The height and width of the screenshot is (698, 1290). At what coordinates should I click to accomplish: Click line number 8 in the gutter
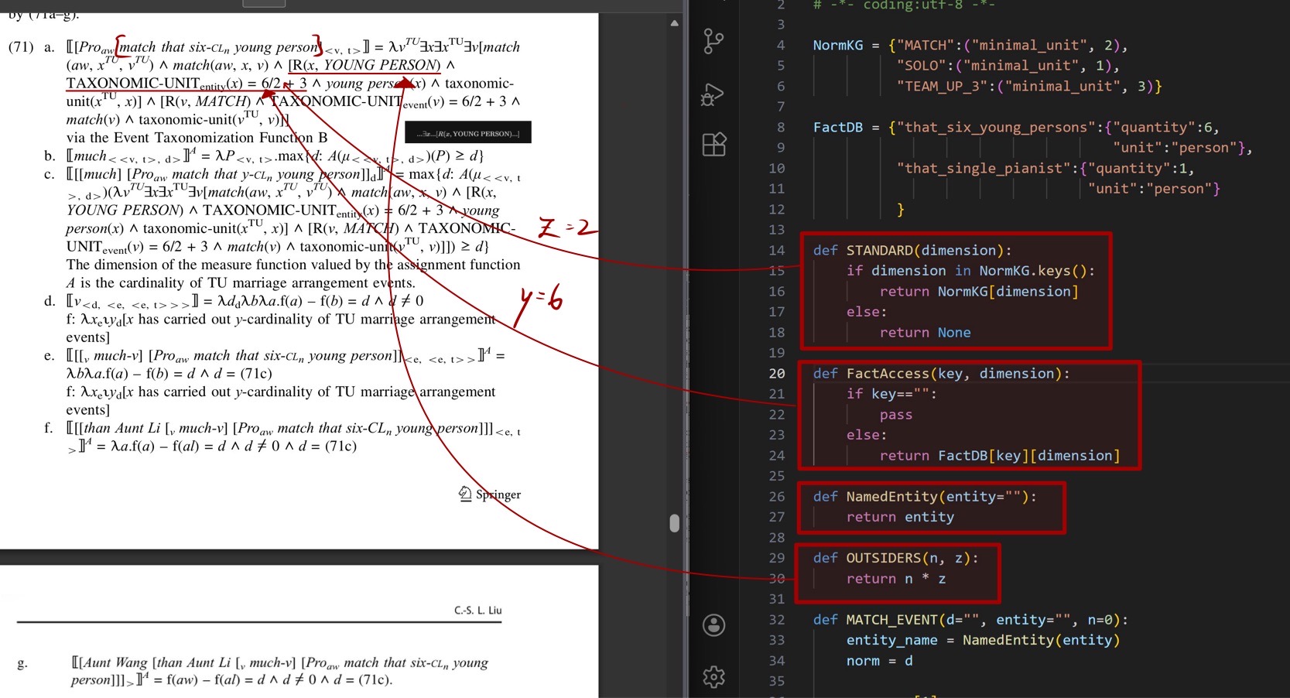[x=780, y=127]
